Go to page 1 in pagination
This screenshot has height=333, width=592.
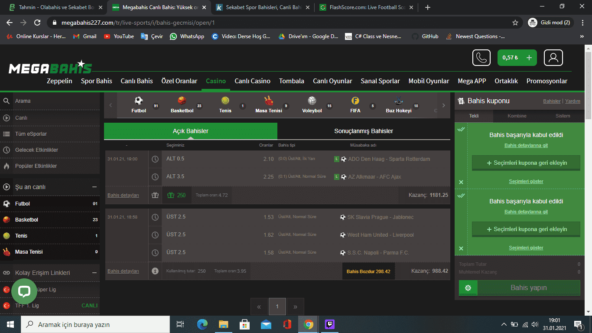click(277, 307)
